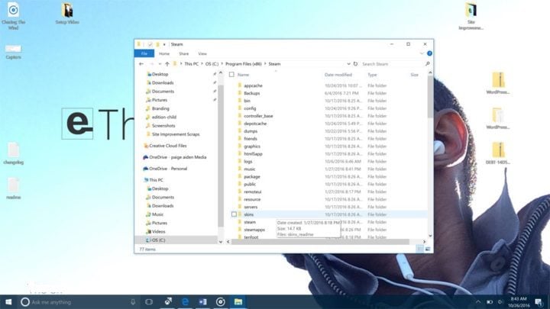Click the Back navigation arrow

click(x=141, y=64)
